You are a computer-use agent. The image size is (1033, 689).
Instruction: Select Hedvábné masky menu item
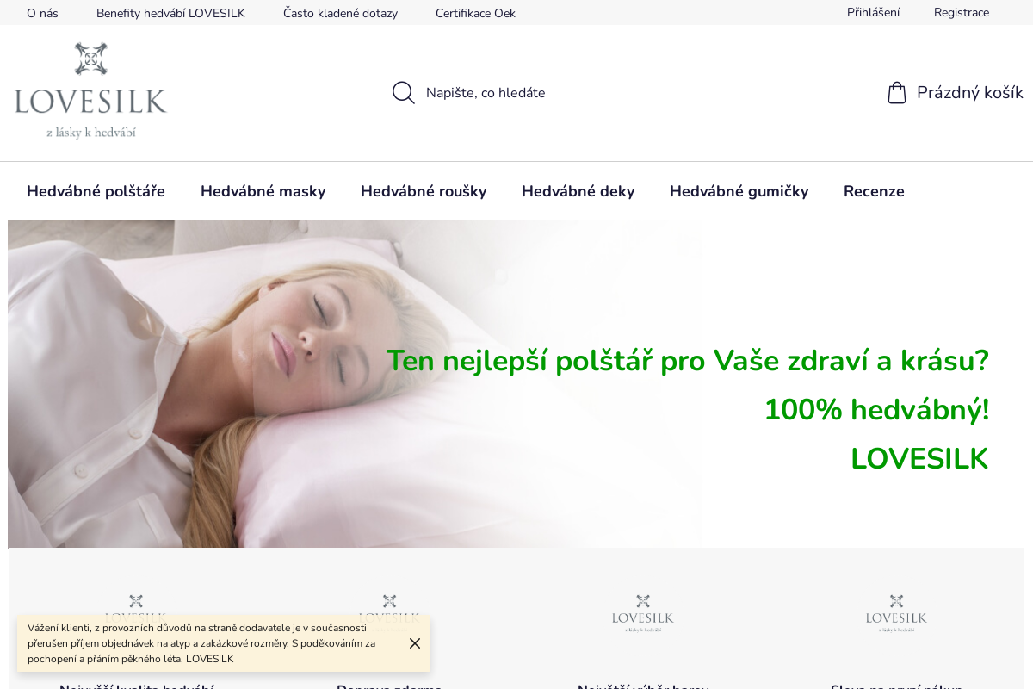click(263, 191)
